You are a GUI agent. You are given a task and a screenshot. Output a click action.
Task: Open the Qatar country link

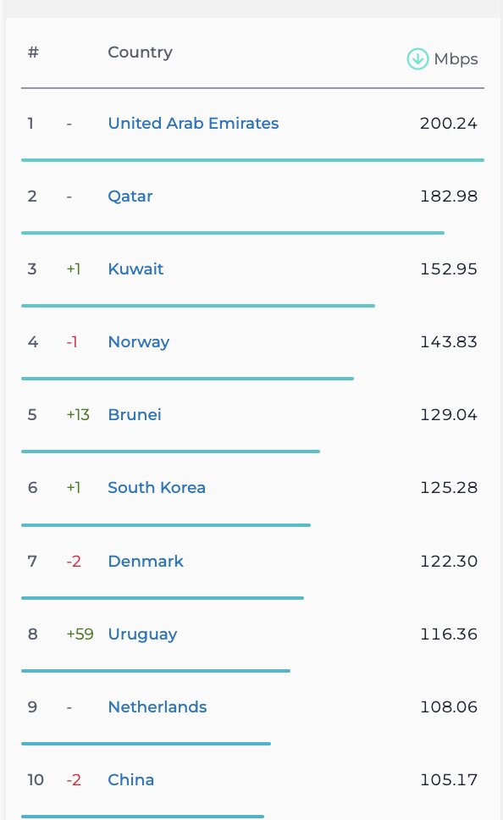click(130, 196)
